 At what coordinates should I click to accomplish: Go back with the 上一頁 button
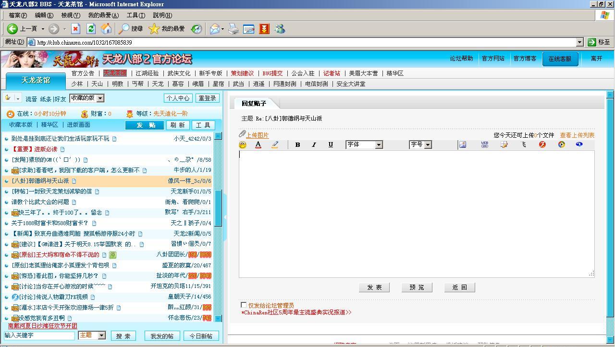pyautogui.click(x=22, y=29)
